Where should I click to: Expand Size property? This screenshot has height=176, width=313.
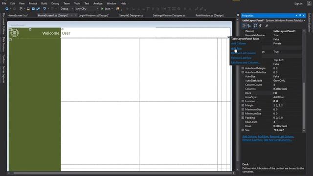[x=243, y=130]
